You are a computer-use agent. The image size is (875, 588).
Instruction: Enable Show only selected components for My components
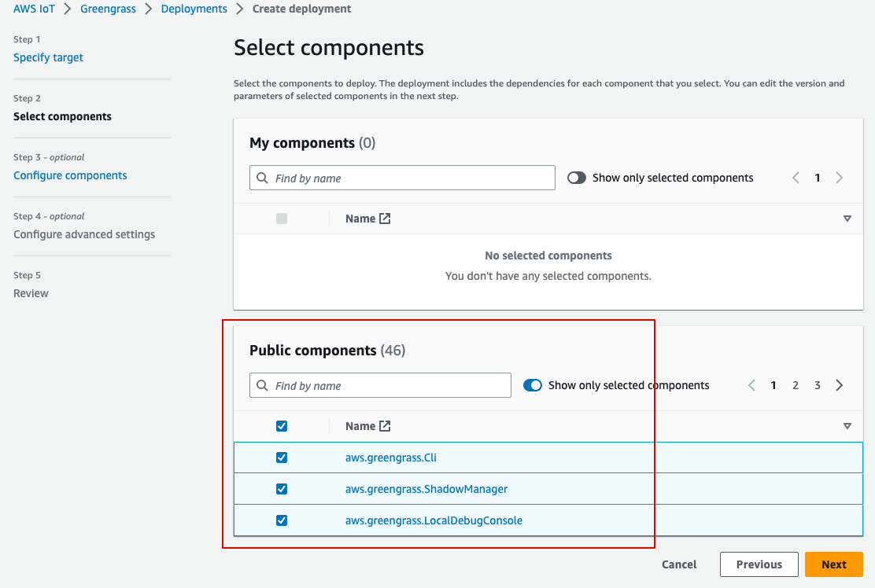pos(577,178)
